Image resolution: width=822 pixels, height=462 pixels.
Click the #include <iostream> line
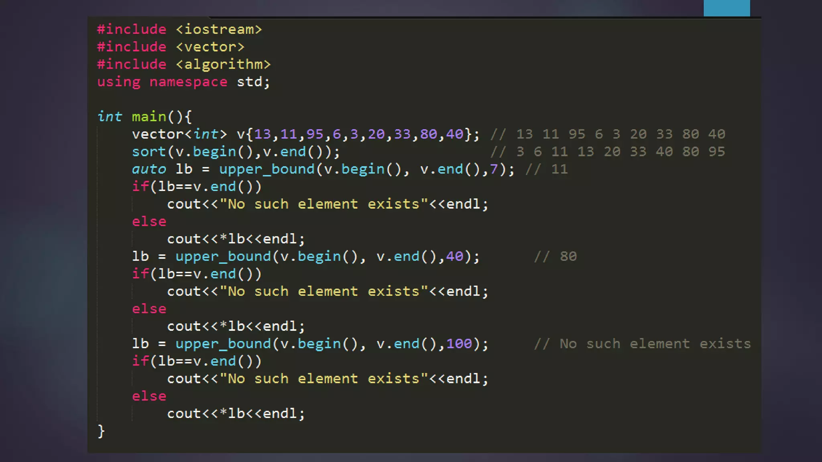[179, 29]
